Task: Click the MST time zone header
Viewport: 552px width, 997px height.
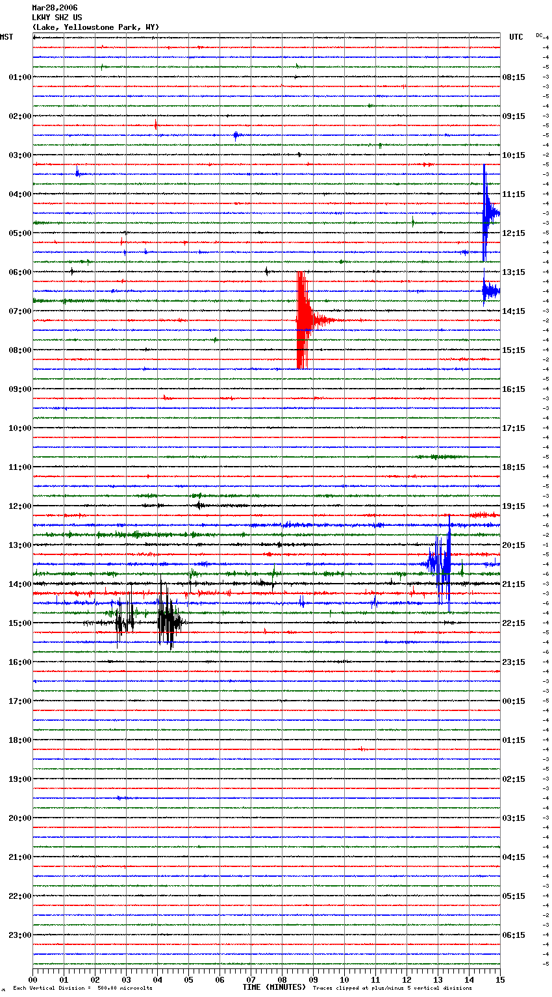Action: click(6, 37)
